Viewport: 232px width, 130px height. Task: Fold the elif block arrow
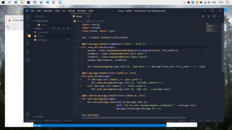80,86
